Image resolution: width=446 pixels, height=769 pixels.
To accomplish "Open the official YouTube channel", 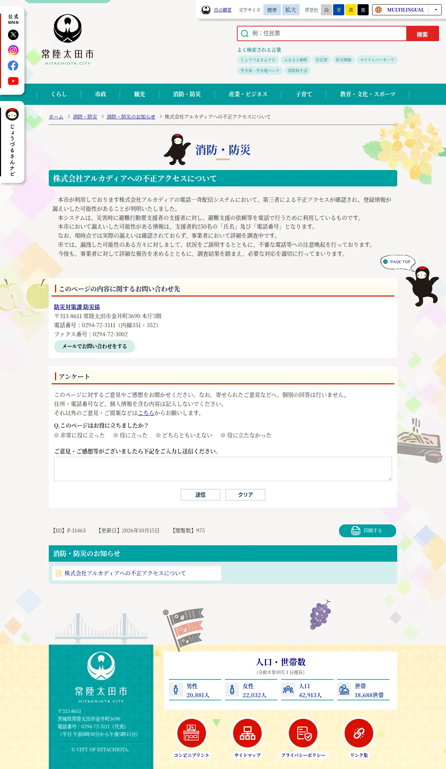I will click(13, 81).
